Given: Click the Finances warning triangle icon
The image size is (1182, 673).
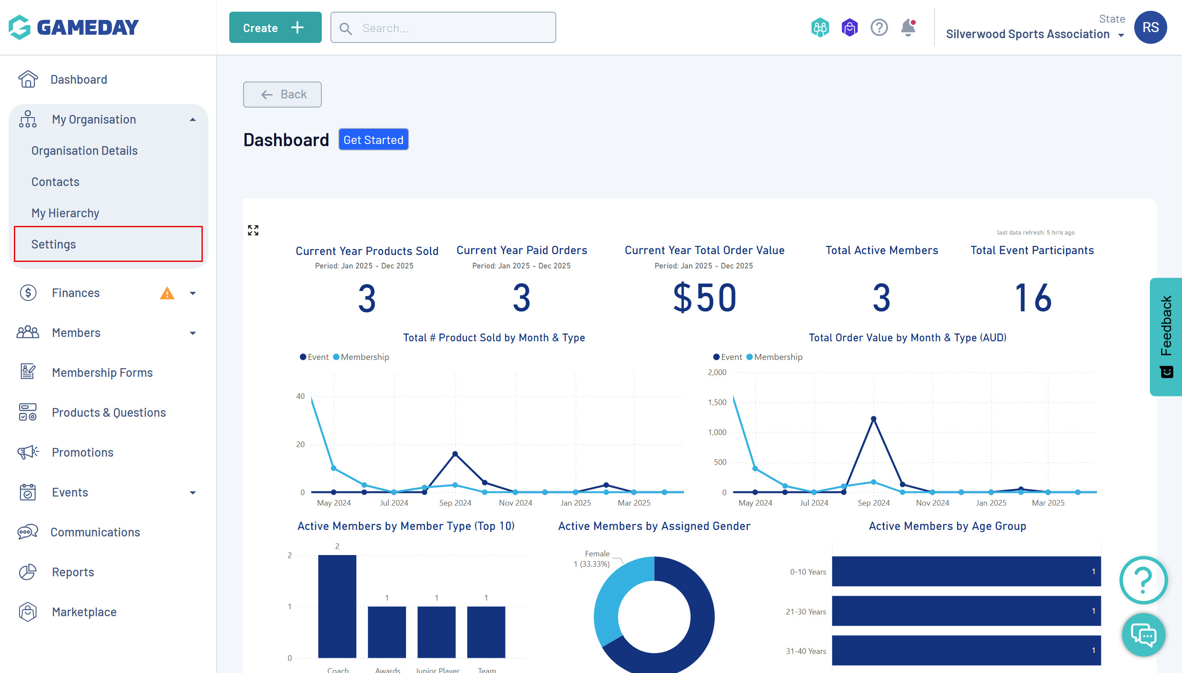Looking at the screenshot, I should point(167,293).
